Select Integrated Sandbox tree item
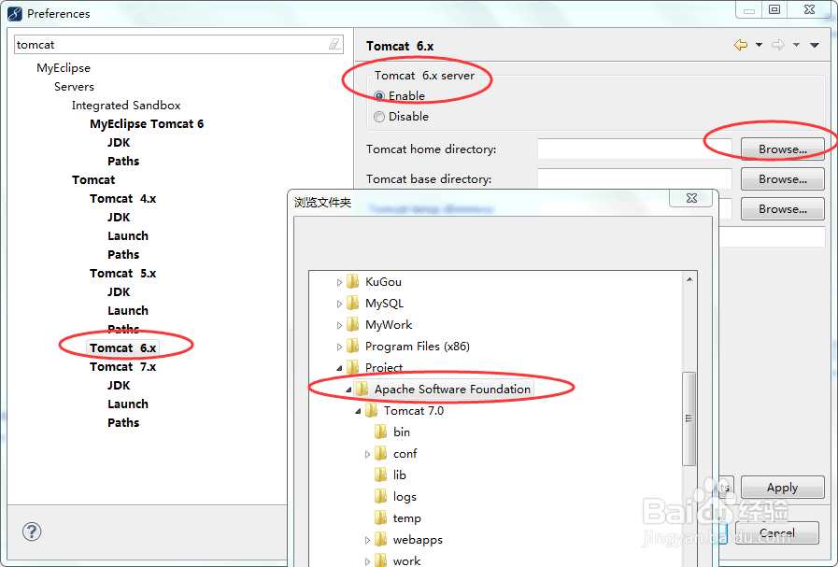Viewport: 838px width, 567px height. click(x=126, y=106)
